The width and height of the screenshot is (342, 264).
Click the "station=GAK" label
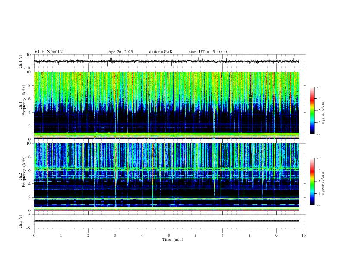[x=160, y=52]
